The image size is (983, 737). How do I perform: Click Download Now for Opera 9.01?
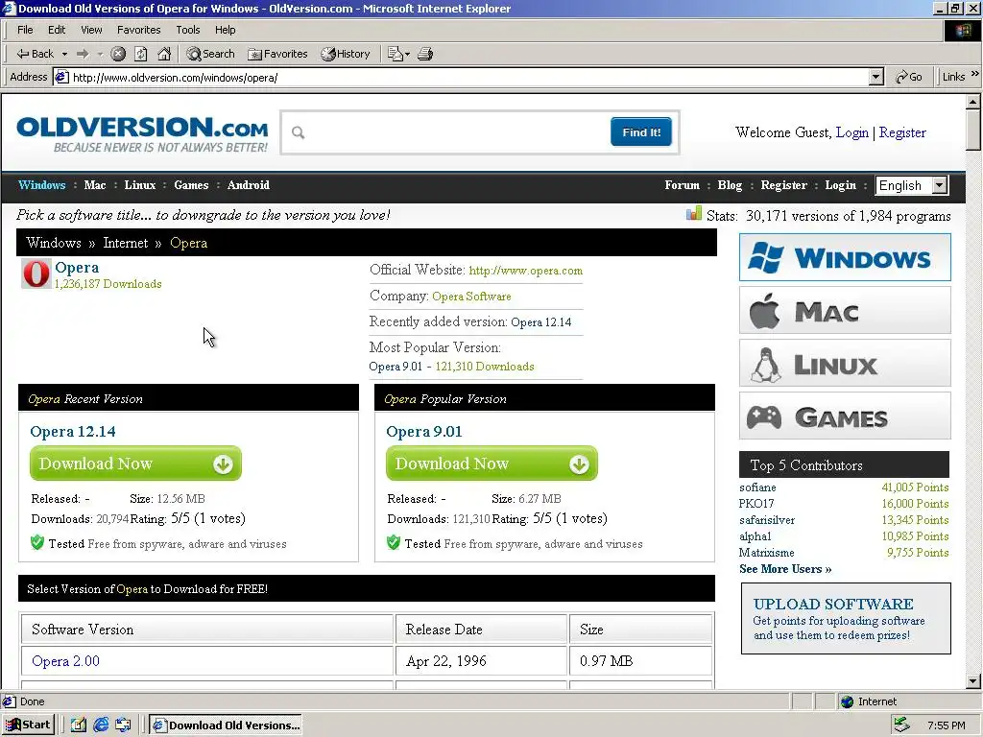[x=491, y=464]
